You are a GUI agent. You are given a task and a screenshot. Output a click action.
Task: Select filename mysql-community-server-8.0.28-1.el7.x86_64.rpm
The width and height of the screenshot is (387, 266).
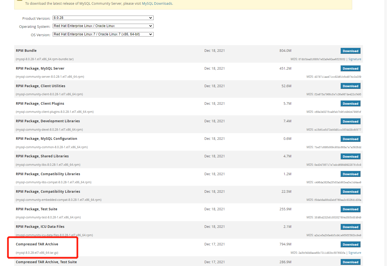(50, 77)
